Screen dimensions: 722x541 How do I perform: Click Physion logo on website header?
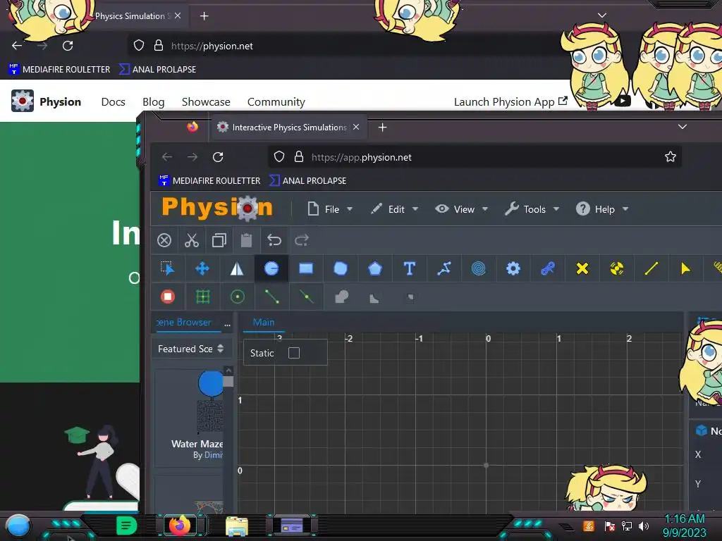point(46,101)
